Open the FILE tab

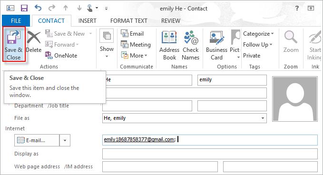point(16,21)
